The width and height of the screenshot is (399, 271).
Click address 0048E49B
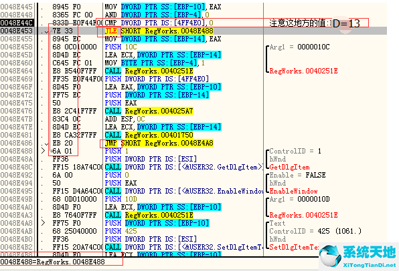point(17,199)
